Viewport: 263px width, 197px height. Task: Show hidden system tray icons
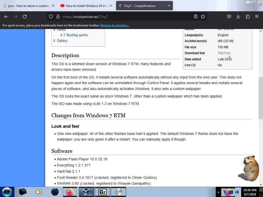pos(218,192)
